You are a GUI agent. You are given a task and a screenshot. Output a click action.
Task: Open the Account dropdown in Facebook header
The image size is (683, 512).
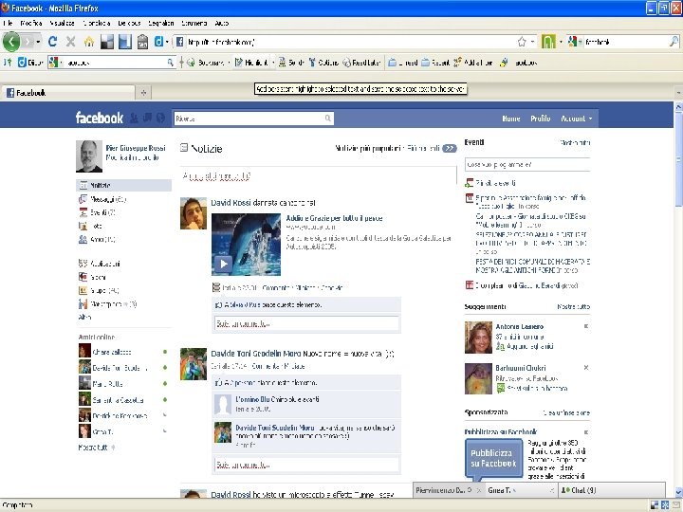(x=577, y=119)
